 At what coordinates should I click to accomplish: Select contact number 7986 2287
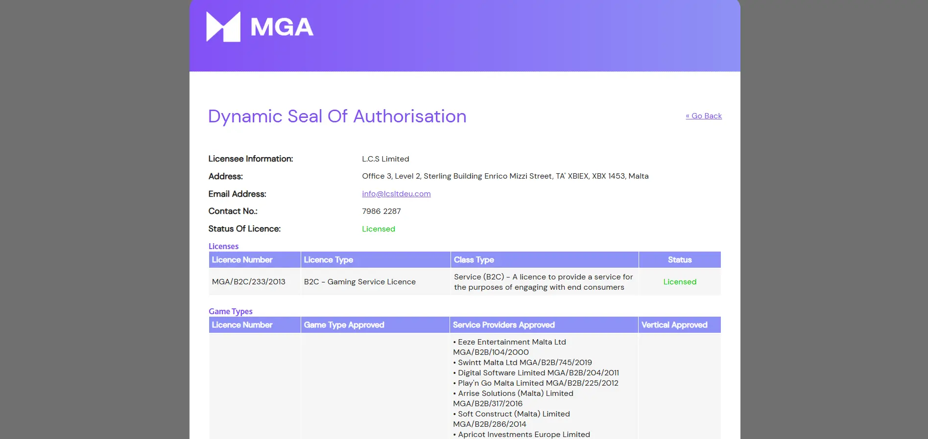point(381,211)
